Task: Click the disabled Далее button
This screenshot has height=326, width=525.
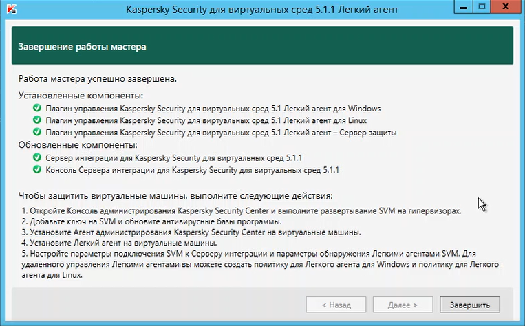Action: point(403,305)
